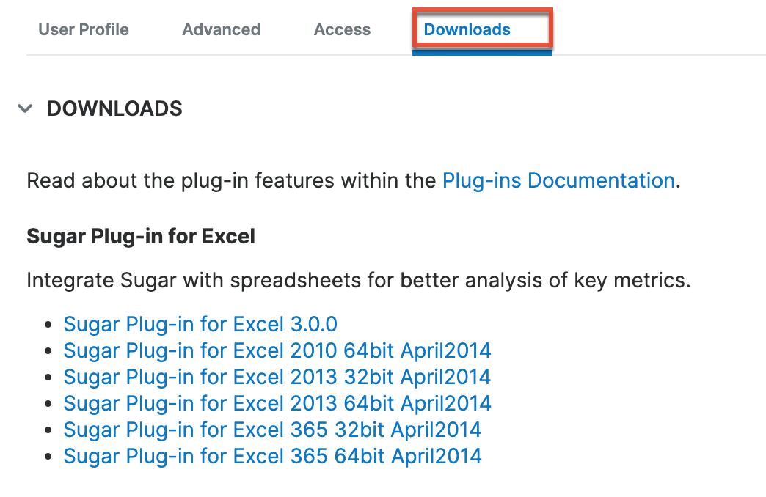
Task: Click the bullet next to Excel 3.0.0
Action: 48,324
